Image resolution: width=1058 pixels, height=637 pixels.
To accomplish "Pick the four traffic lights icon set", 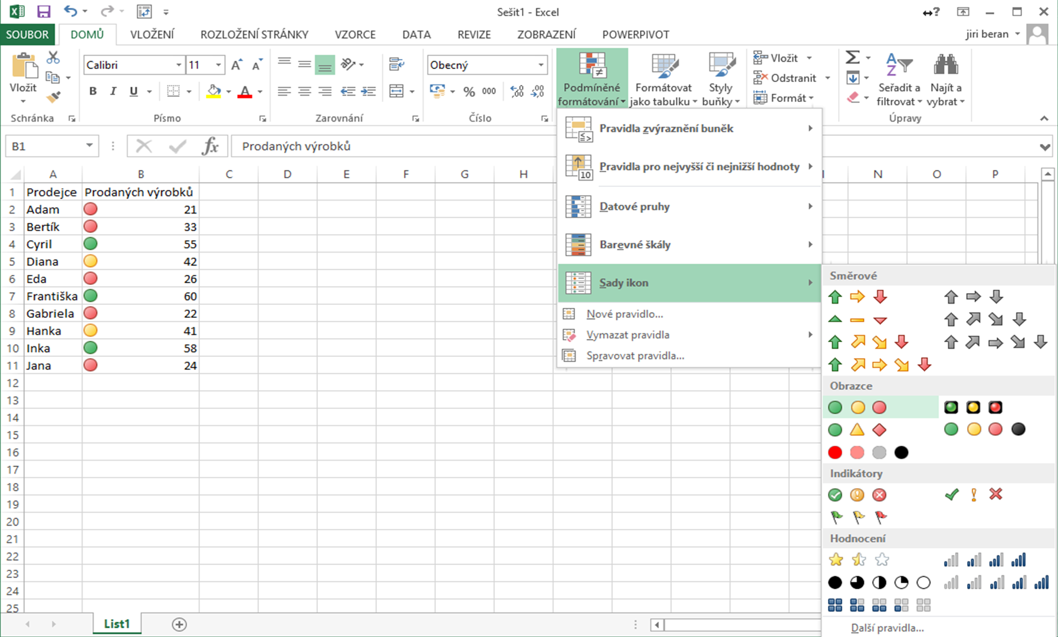I will (985, 429).
